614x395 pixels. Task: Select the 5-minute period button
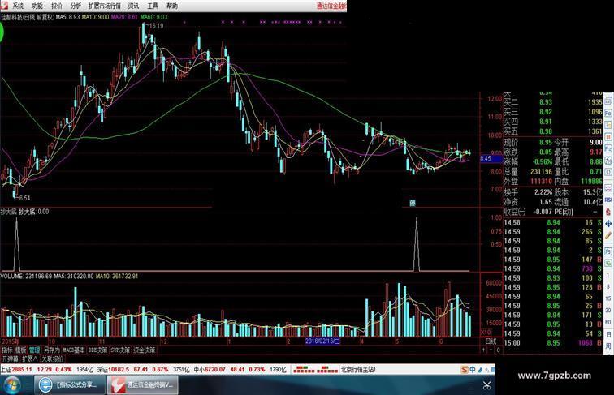608,287
